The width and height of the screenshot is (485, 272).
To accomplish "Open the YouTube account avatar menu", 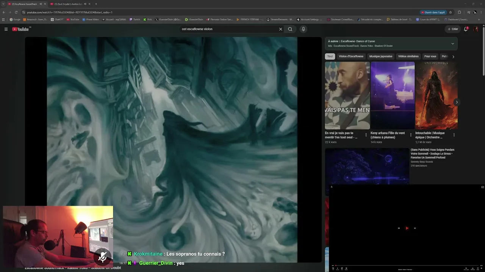I will (x=476, y=29).
